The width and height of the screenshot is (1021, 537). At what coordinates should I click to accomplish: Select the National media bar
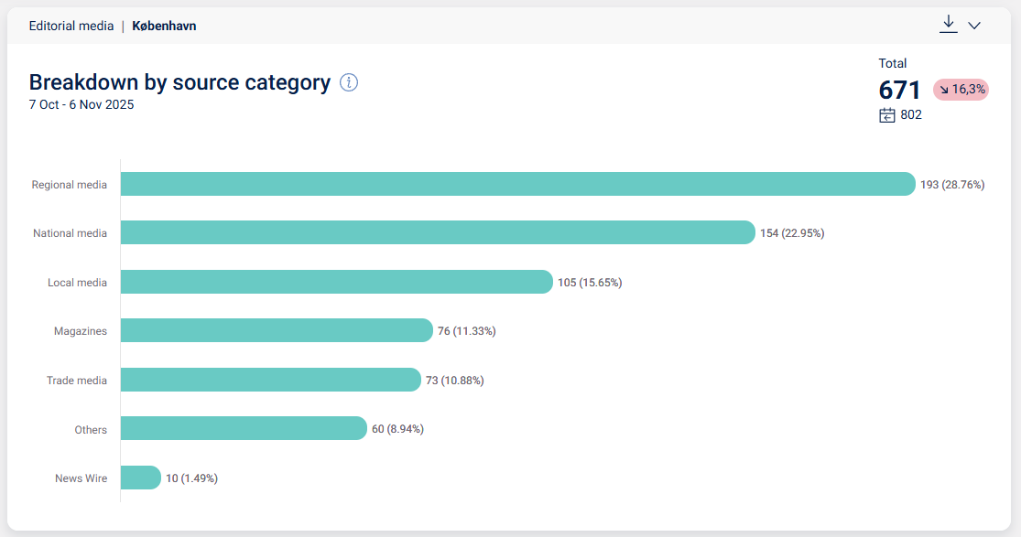[438, 233]
